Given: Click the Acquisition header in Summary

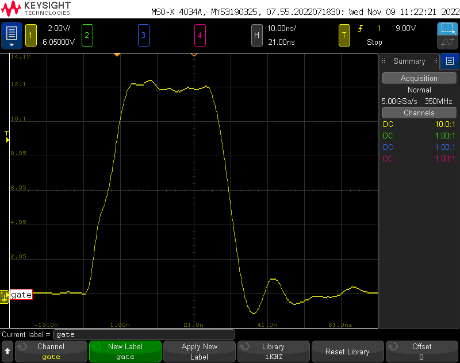Looking at the screenshot, I should [x=419, y=78].
